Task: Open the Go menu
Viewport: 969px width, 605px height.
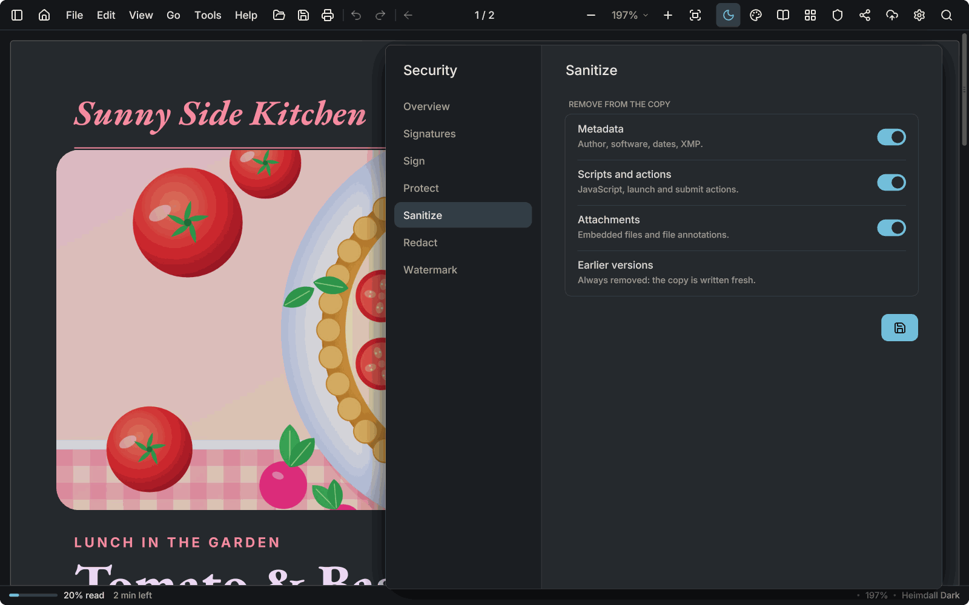Action: [173, 15]
